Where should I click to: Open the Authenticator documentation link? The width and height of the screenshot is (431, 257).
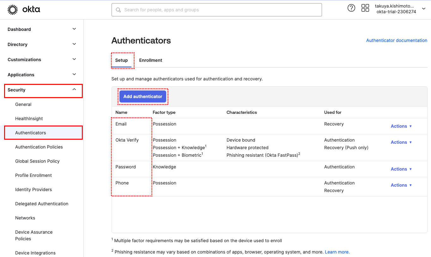(397, 40)
